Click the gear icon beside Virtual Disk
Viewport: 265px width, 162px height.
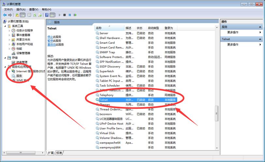(x=97, y=133)
